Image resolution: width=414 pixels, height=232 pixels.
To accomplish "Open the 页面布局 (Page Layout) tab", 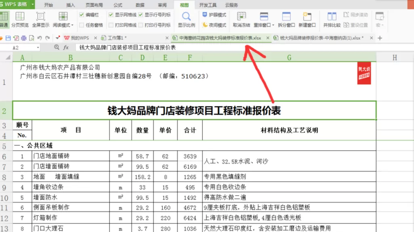I will (x=94, y=5).
